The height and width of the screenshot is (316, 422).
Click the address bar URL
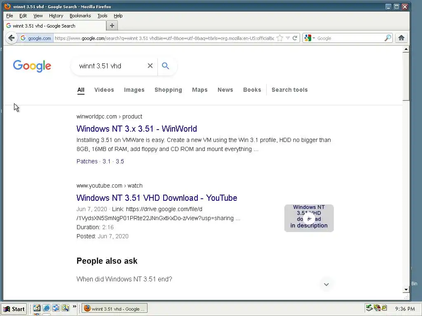click(x=164, y=38)
